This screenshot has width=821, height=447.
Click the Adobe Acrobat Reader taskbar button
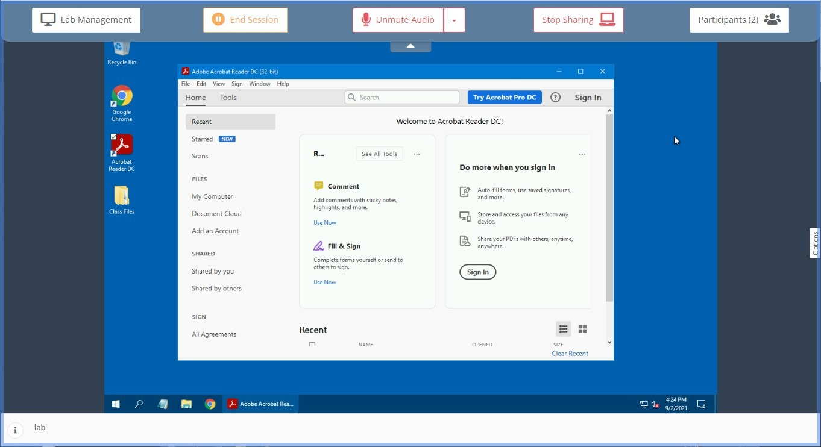(x=261, y=404)
